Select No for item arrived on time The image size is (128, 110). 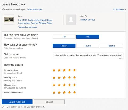point(88,37)
